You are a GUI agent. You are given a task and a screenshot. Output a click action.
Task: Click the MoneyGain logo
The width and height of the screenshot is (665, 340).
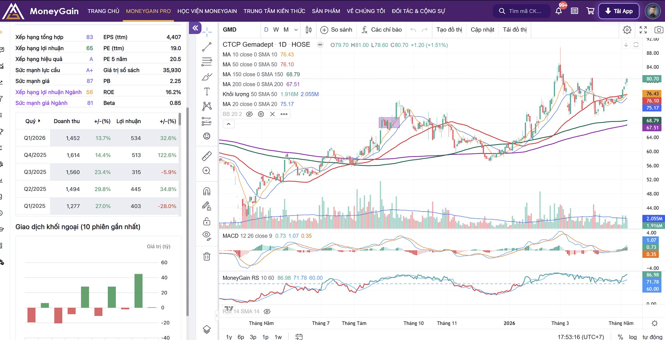pos(40,11)
